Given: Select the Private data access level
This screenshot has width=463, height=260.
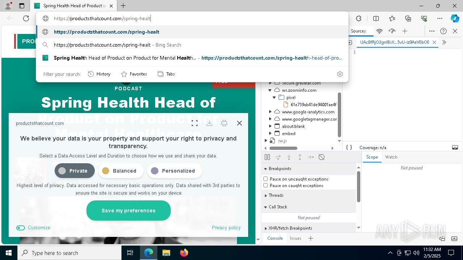Looking at the screenshot, I should coord(75,171).
